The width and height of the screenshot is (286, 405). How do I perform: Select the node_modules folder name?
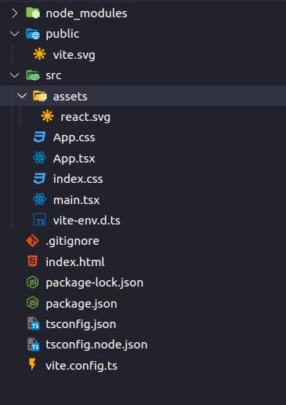[x=86, y=13]
